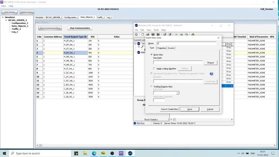This screenshot has height=157, width=279.
Task: Create new configuration in Matrikon toolbar
Action: pos(143,34)
